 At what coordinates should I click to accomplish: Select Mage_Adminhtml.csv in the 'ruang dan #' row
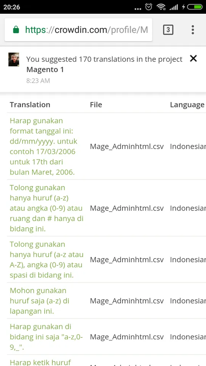(127, 208)
